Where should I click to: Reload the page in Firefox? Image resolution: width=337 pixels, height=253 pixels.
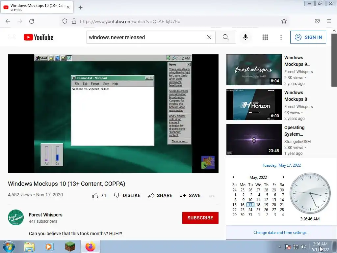[32, 21]
